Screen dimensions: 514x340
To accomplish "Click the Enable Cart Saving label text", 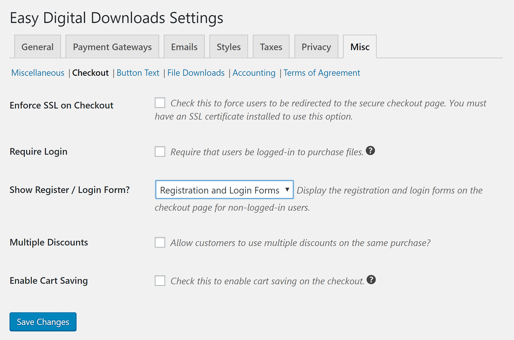I will pyautogui.click(x=49, y=281).
